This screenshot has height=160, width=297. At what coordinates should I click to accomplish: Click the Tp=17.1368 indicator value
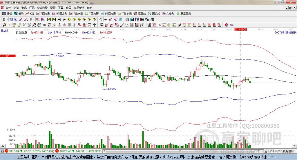(37, 32)
